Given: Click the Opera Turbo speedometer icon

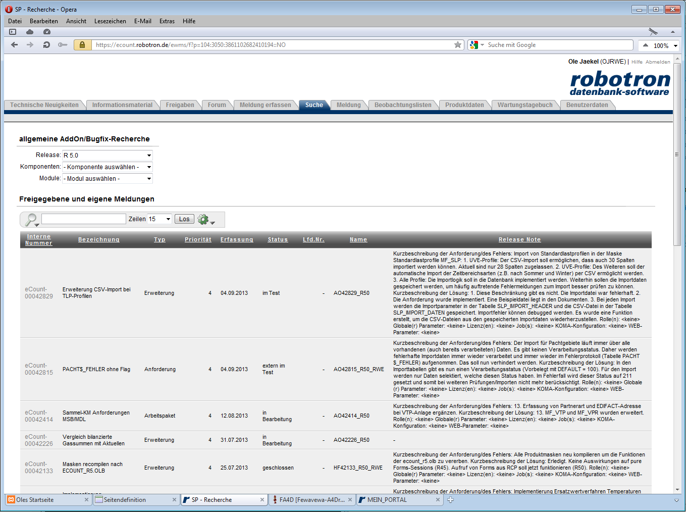Looking at the screenshot, I should click(47, 32).
